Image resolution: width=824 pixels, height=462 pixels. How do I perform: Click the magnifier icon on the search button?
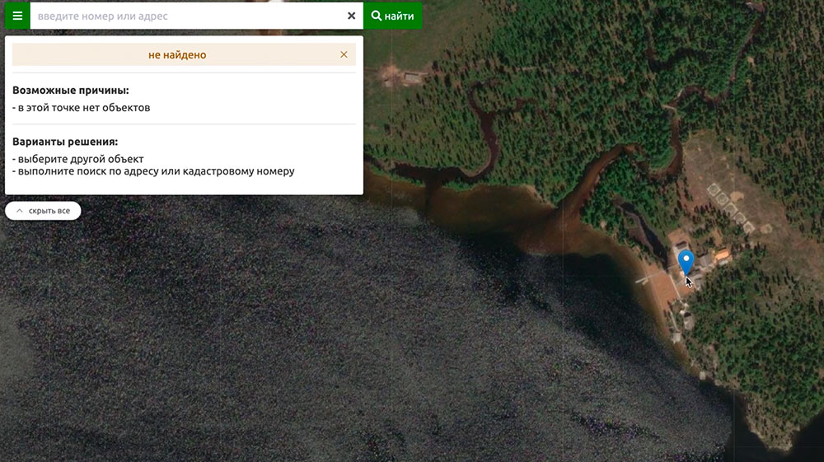377,16
